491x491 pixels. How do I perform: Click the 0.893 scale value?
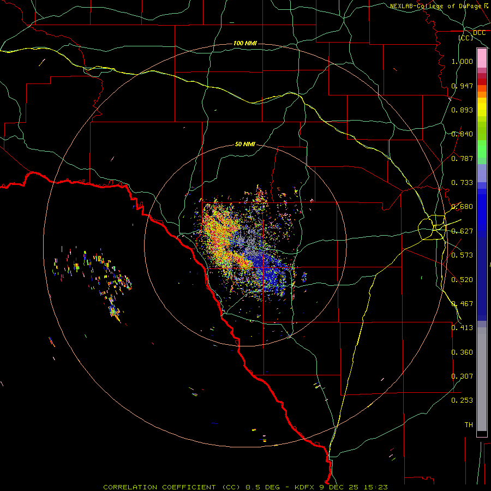tap(462, 110)
